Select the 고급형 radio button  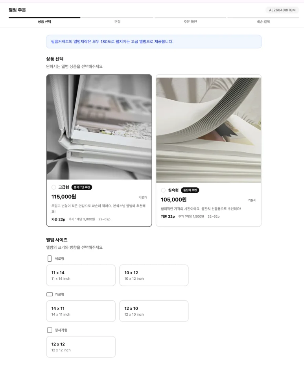coord(53,187)
